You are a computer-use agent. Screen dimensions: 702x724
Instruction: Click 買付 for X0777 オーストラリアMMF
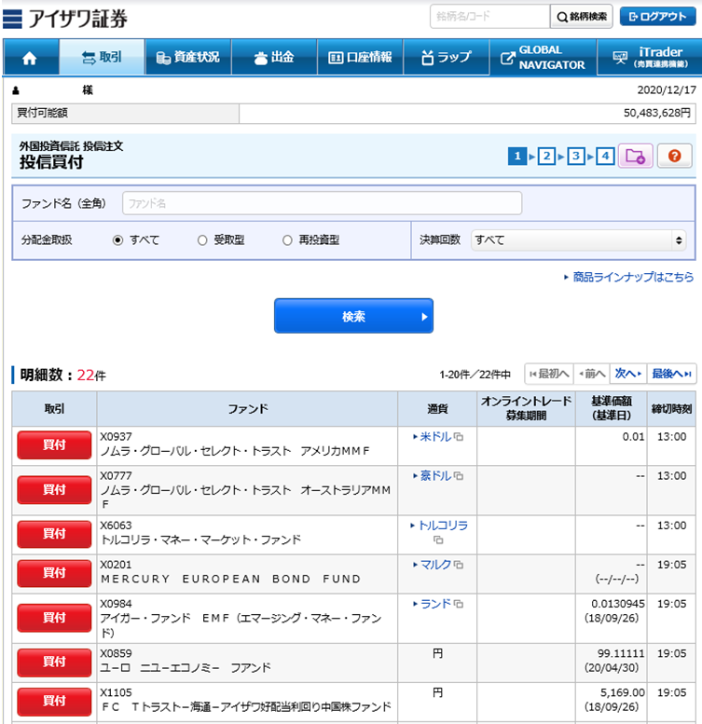point(54,490)
